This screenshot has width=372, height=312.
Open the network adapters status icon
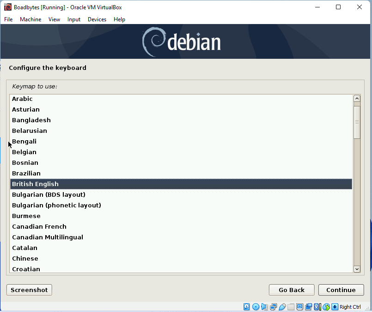273,307
